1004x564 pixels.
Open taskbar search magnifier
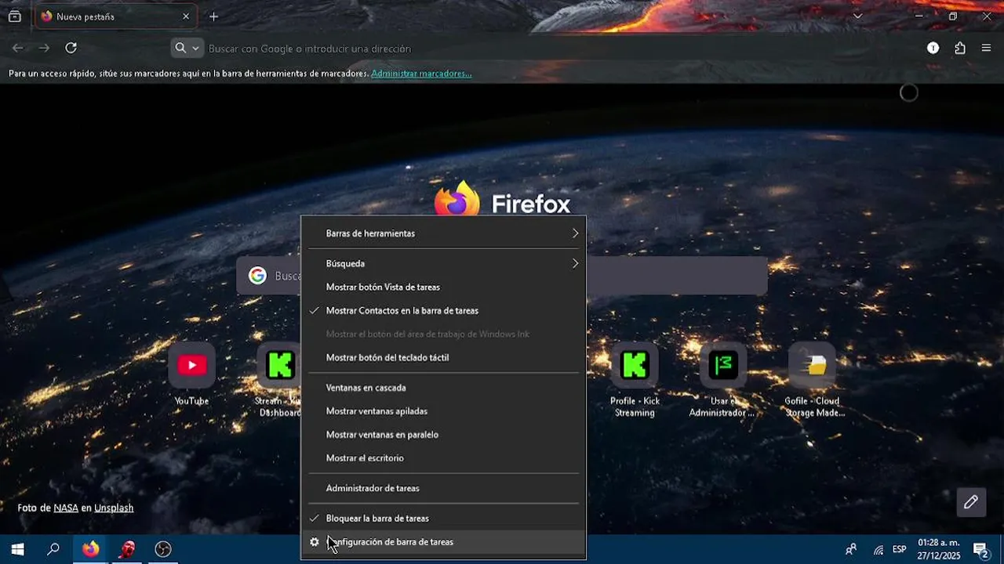click(53, 549)
